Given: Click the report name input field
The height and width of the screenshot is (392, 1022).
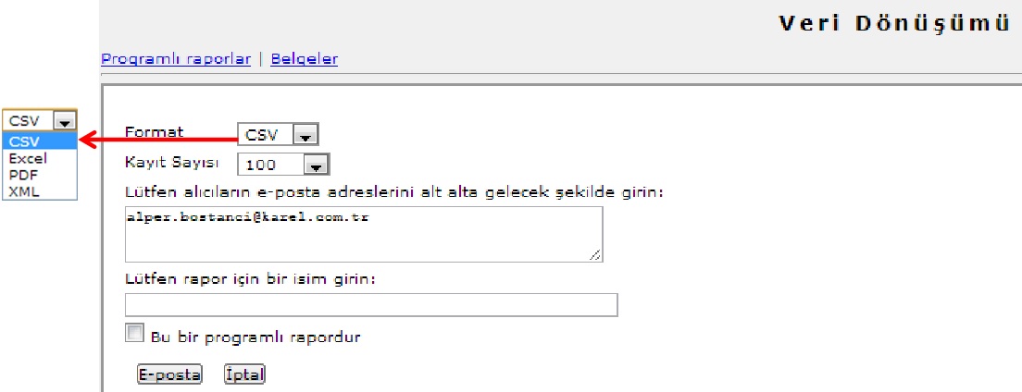Looking at the screenshot, I should click(x=370, y=305).
